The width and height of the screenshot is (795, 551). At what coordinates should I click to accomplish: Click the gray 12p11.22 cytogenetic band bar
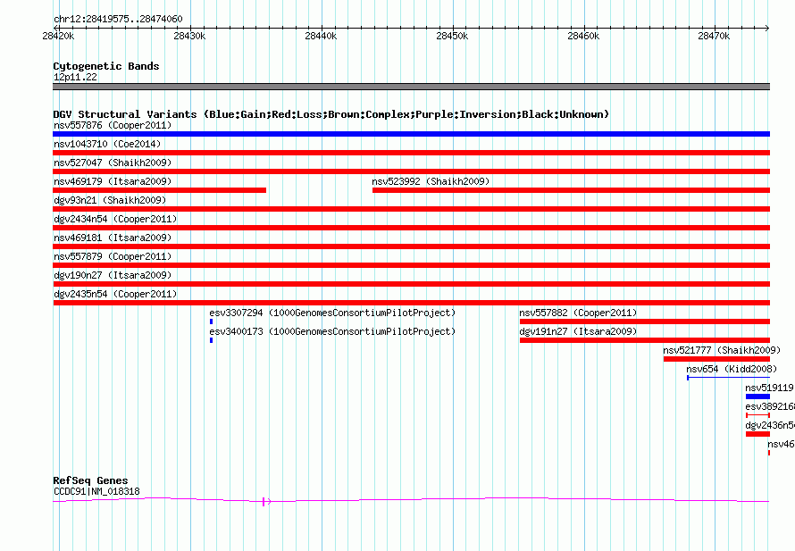click(x=411, y=87)
